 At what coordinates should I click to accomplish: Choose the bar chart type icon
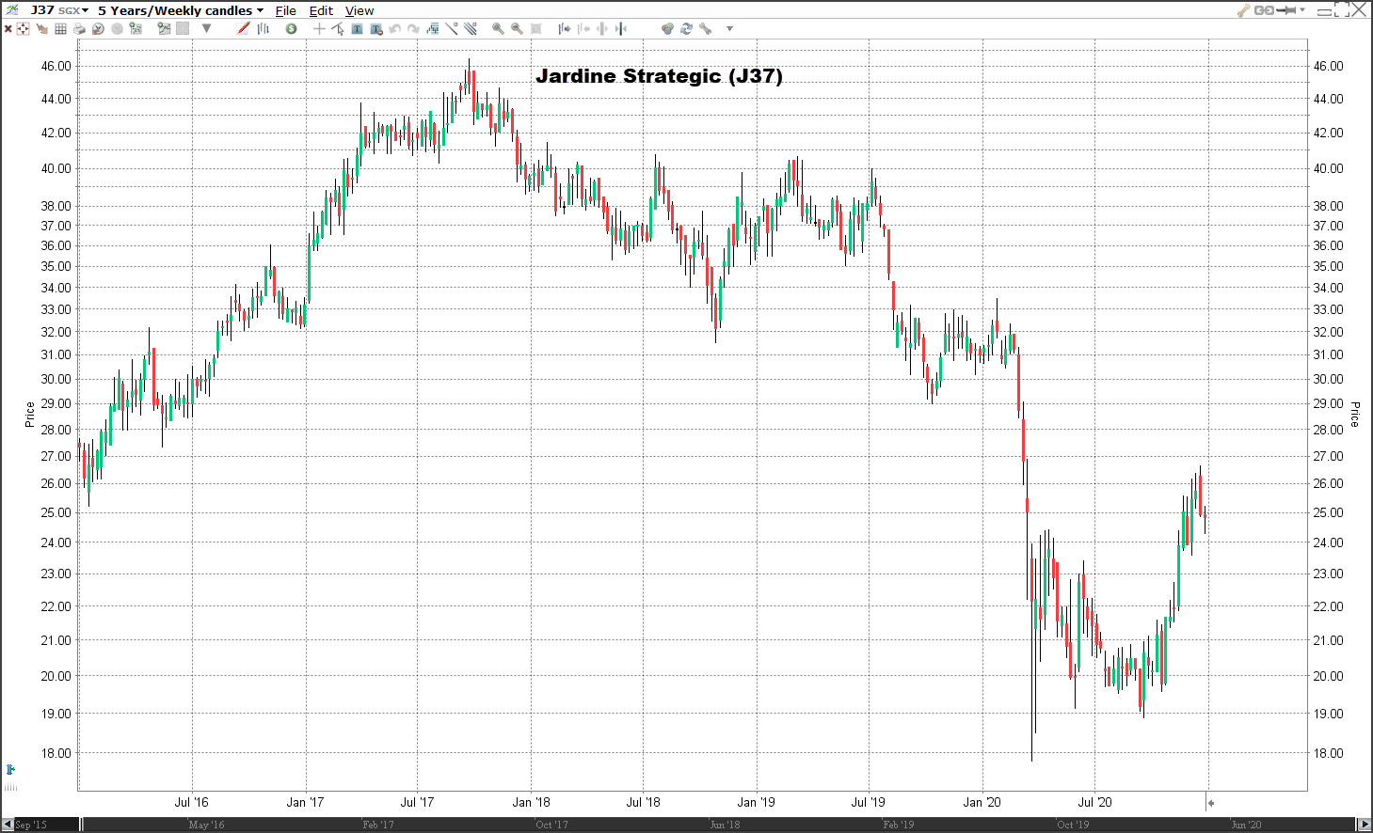point(263,28)
